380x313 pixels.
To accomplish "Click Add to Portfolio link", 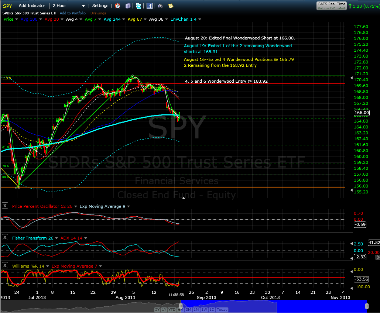I will [x=73, y=13].
